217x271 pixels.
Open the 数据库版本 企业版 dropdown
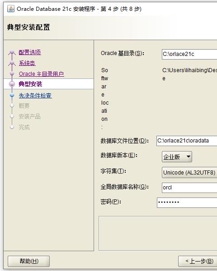click(177, 157)
